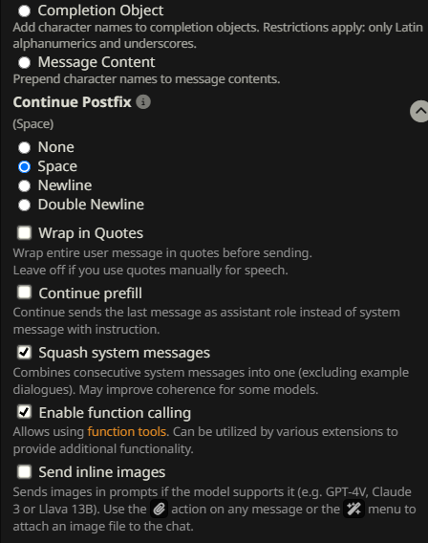The image size is (428, 543).
Task: Click the magic wand menu icon
Action: click(353, 509)
